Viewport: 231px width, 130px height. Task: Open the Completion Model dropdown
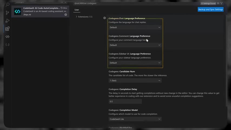click(x=135, y=119)
